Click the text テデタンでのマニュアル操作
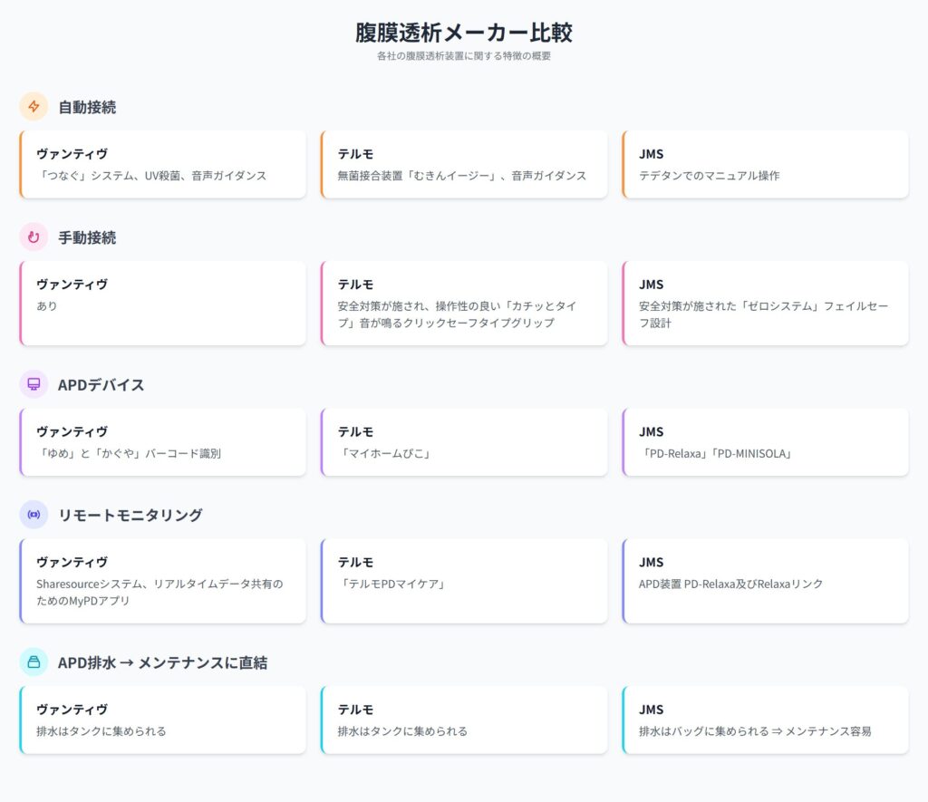The height and width of the screenshot is (802, 928). pos(709,176)
